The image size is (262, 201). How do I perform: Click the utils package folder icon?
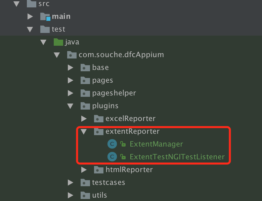tap(85, 195)
